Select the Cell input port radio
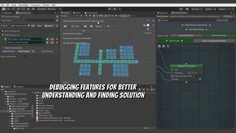 point(173,70)
